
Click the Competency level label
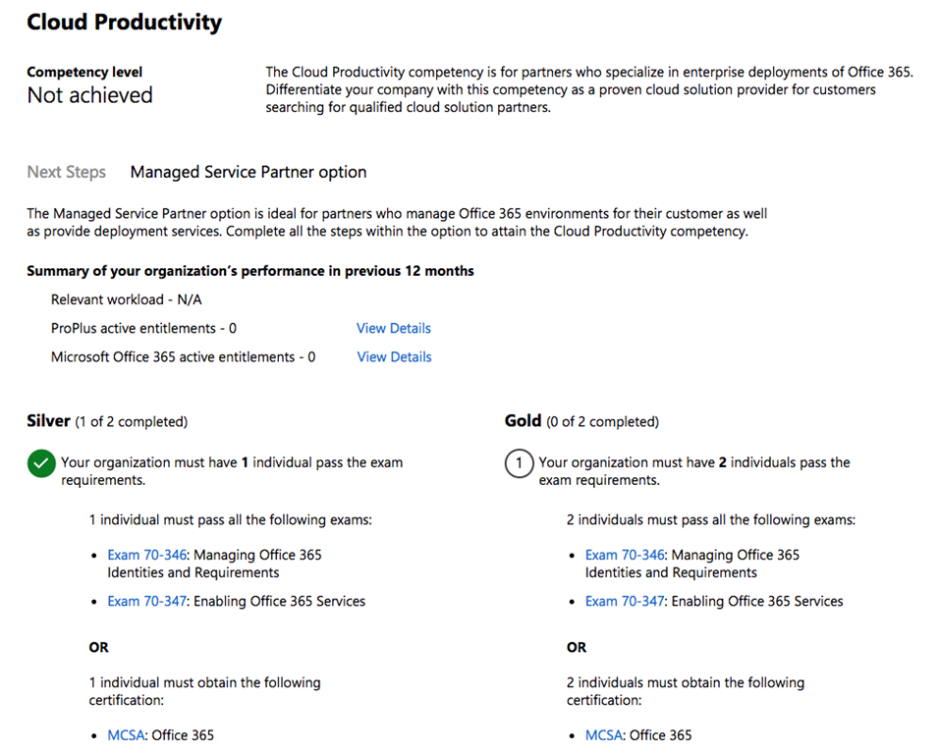(84, 72)
